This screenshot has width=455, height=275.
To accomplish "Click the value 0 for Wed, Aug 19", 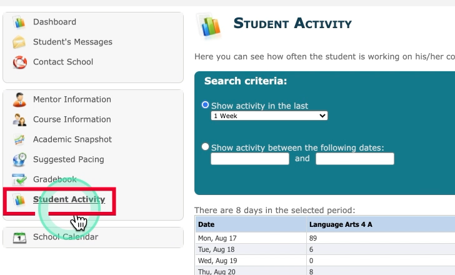I will tap(311, 261).
